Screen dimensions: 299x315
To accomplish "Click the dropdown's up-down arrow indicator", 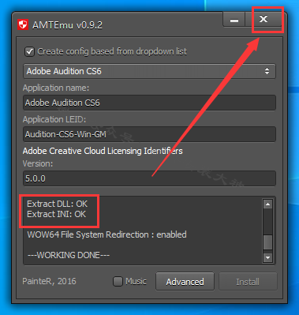I will 267,71.
